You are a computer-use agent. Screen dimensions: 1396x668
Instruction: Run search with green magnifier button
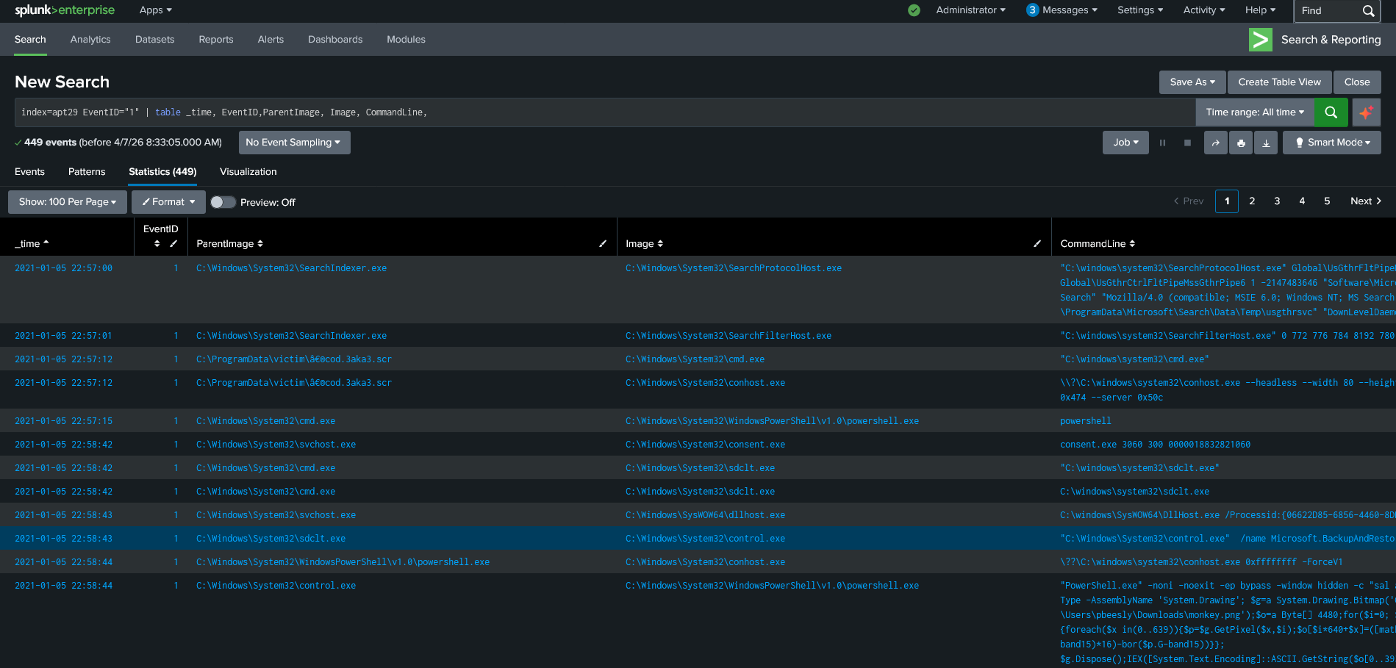click(1331, 112)
